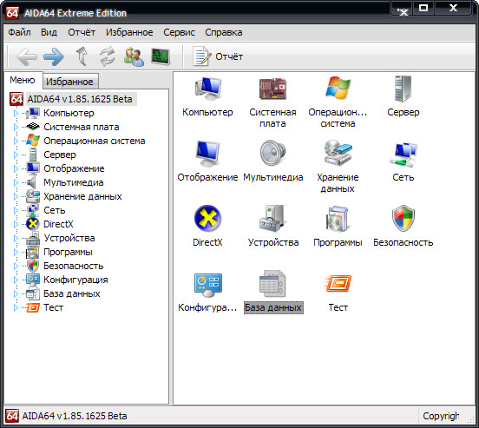Click the blue forward arrow
The image size is (479, 428).
[x=54, y=56]
